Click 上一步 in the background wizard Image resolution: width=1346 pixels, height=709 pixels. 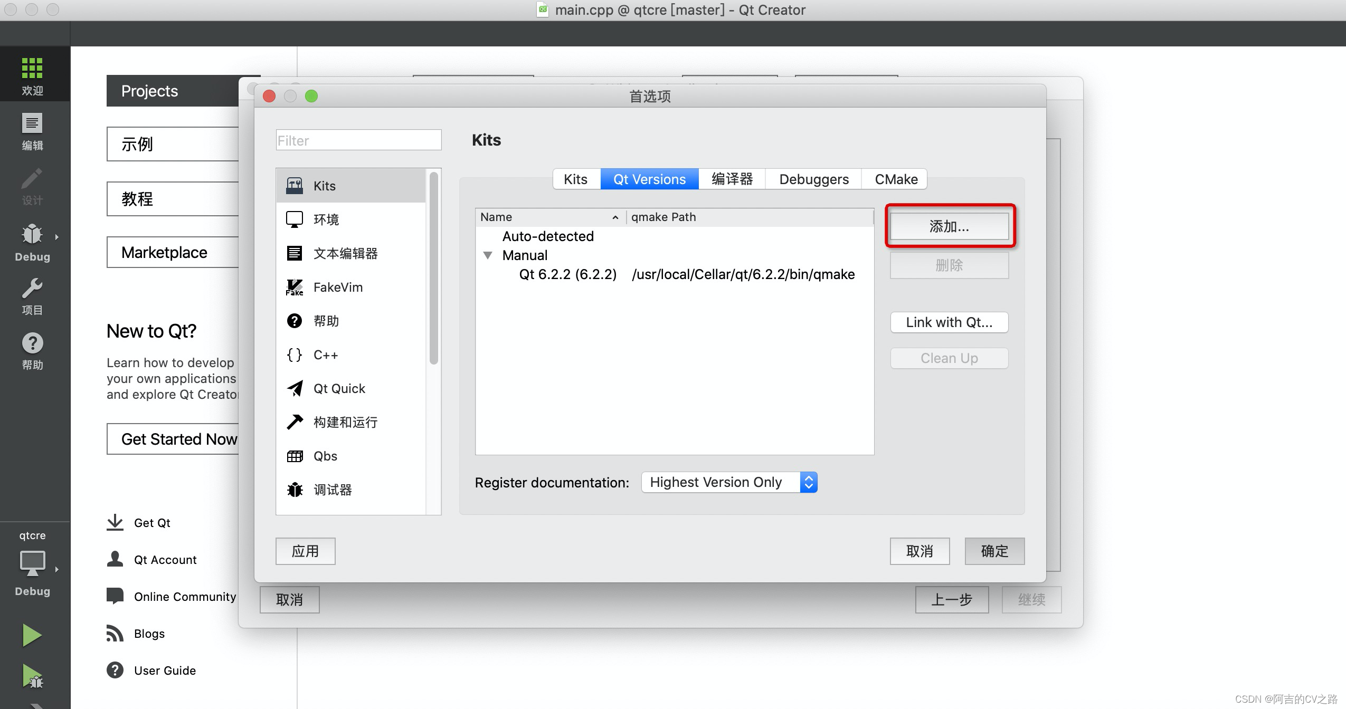pyautogui.click(x=952, y=600)
